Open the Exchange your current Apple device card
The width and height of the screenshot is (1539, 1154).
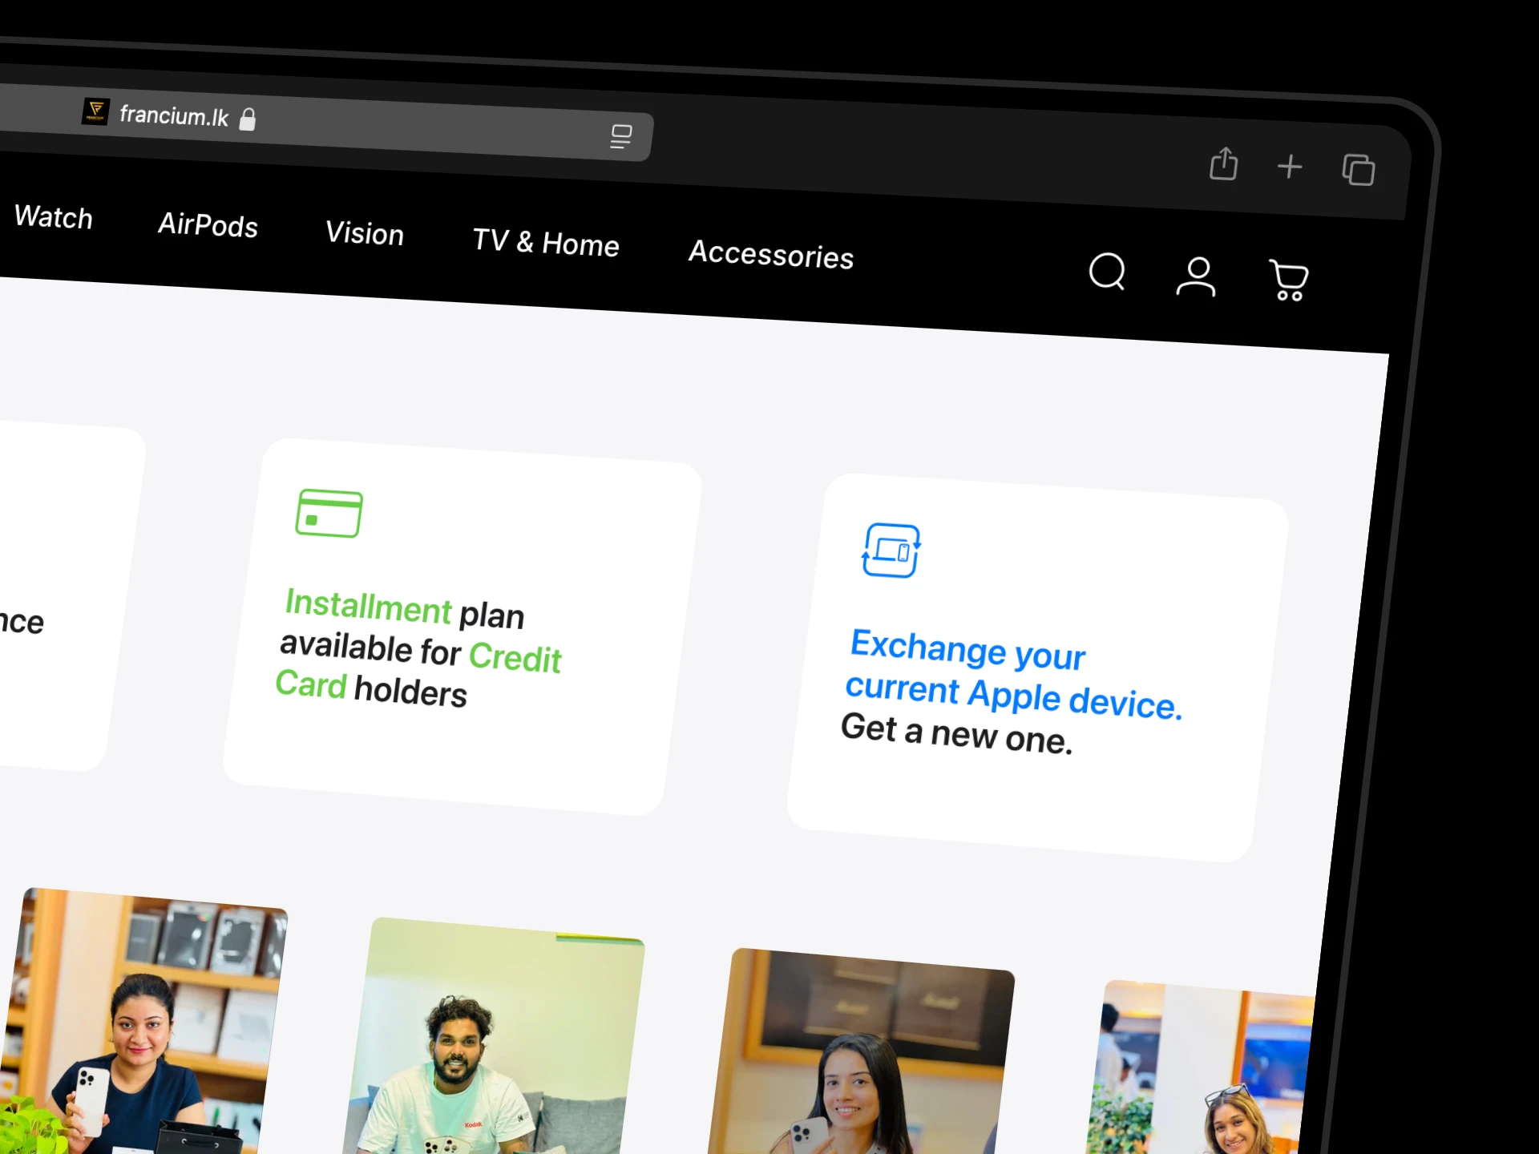(1038, 668)
